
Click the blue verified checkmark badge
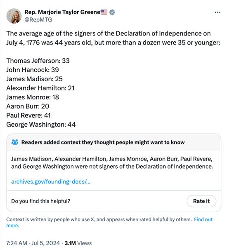coord(112,12)
